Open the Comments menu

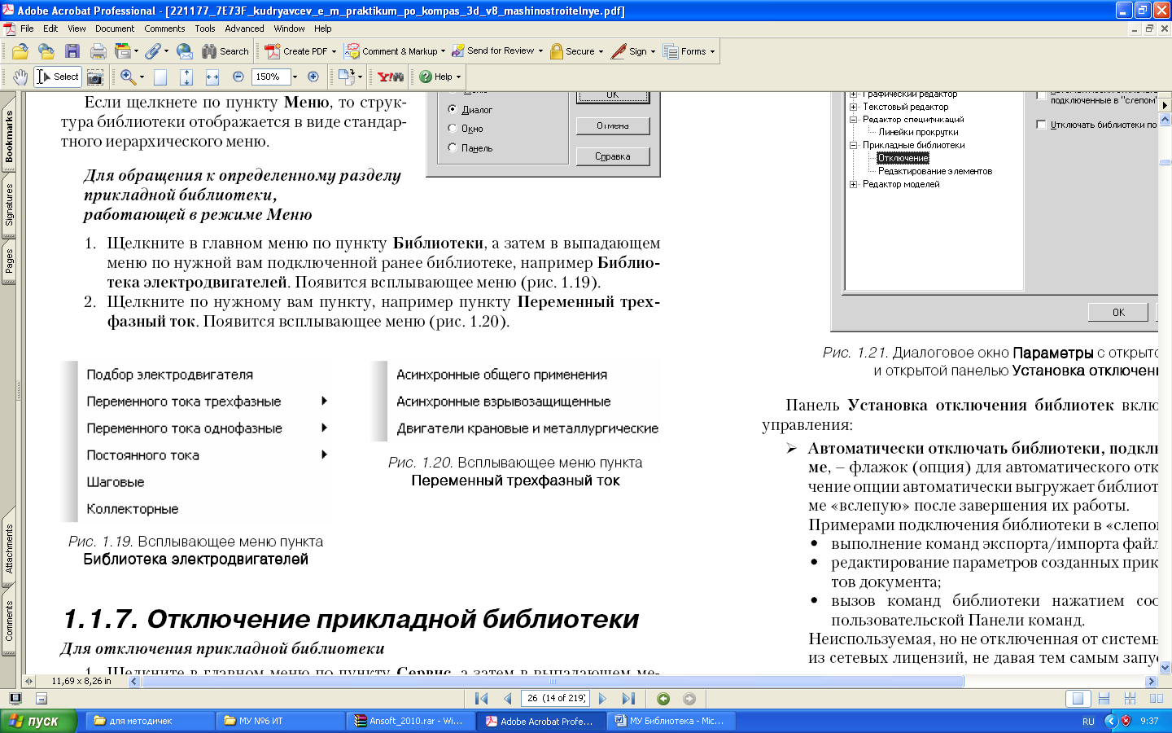(164, 29)
